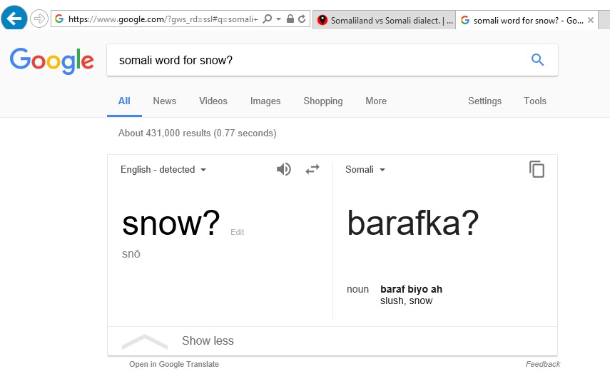610x374 pixels.
Task: Click the refresh page icon
Action: (x=302, y=19)
